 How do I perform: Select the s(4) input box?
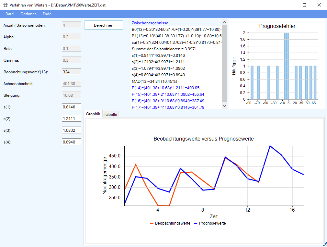(x=71, y=142)
